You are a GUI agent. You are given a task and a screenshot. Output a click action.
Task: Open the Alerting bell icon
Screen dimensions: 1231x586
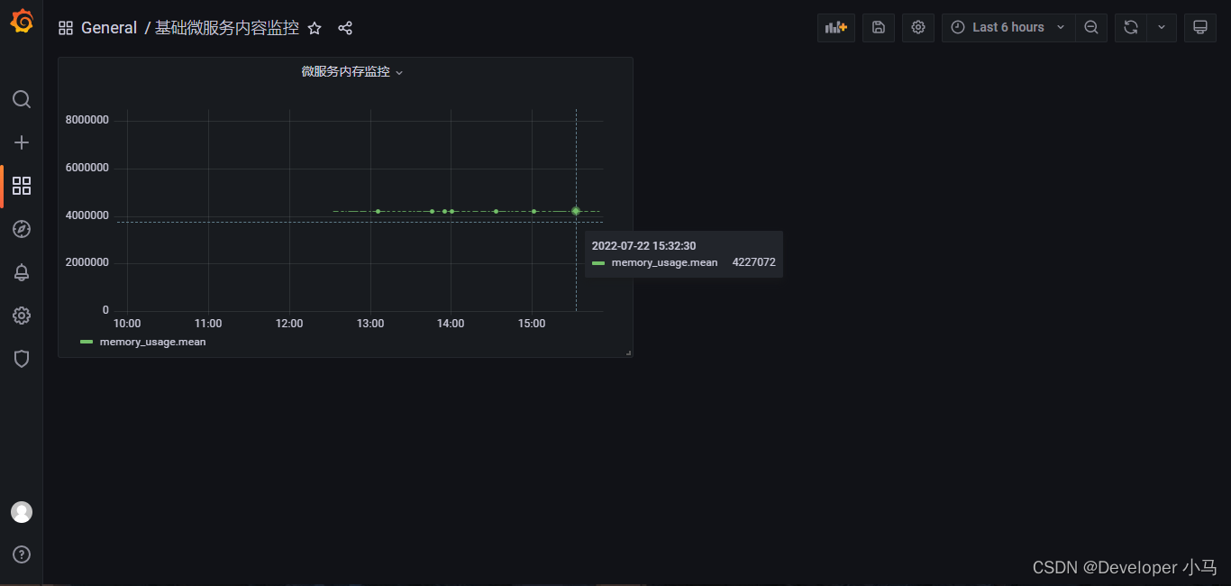(x=22, y=272)
